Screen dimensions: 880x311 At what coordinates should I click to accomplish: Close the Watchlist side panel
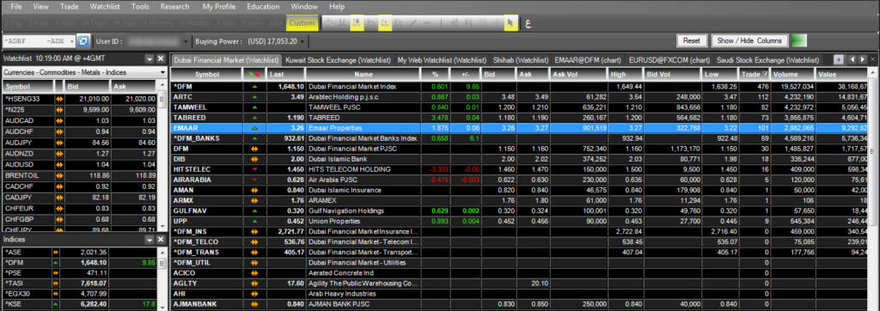(x=160, y=58)
